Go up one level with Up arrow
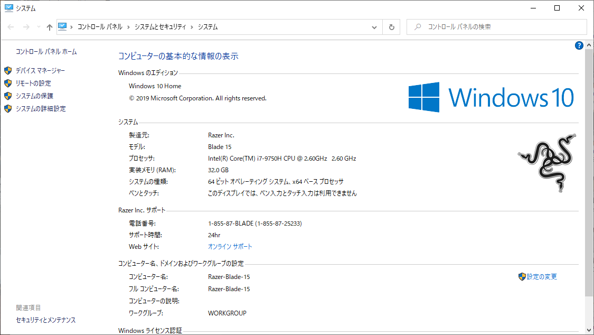594x335 pixels. tap(50, 27)
